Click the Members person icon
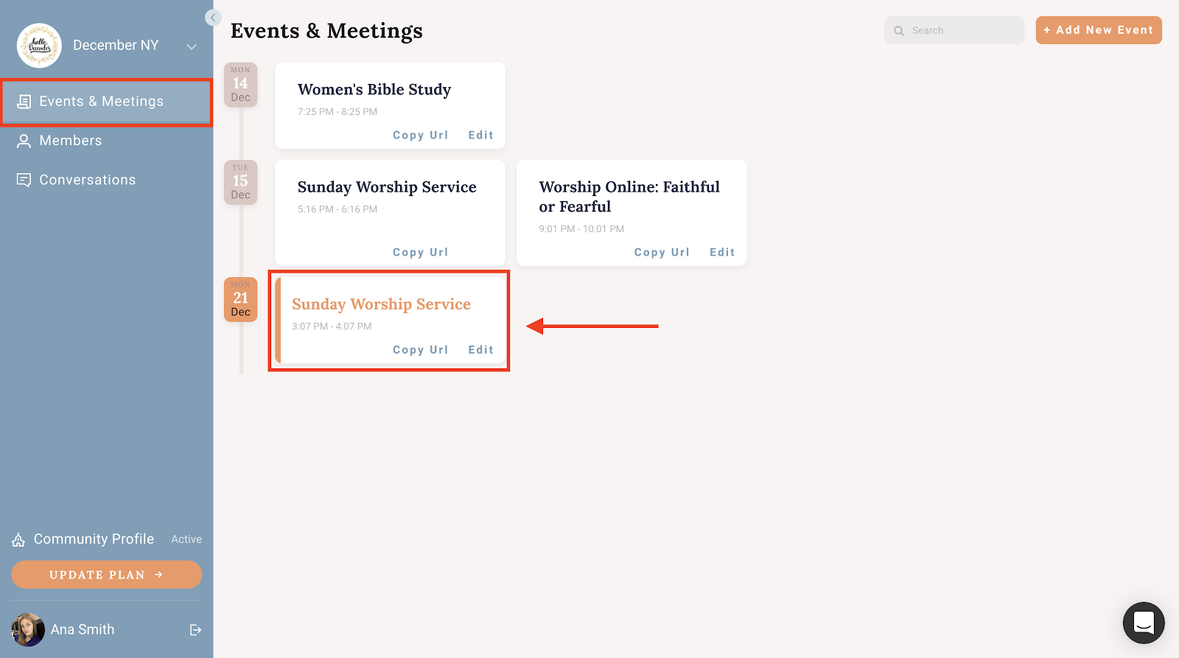 point(24,141)
